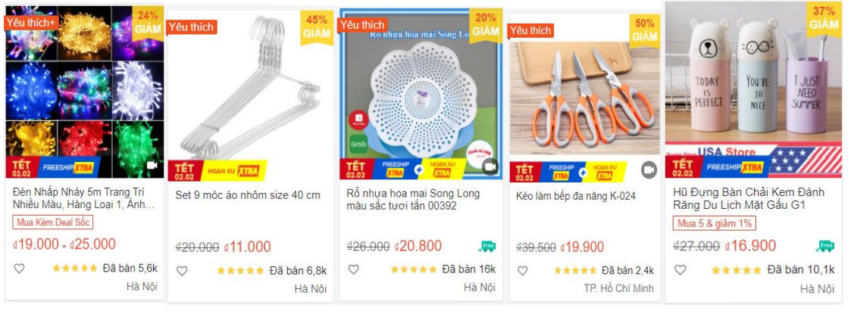Screen dimensions: 857x314
Task: Play video on plastic basket image
Action: click(489, 166)
